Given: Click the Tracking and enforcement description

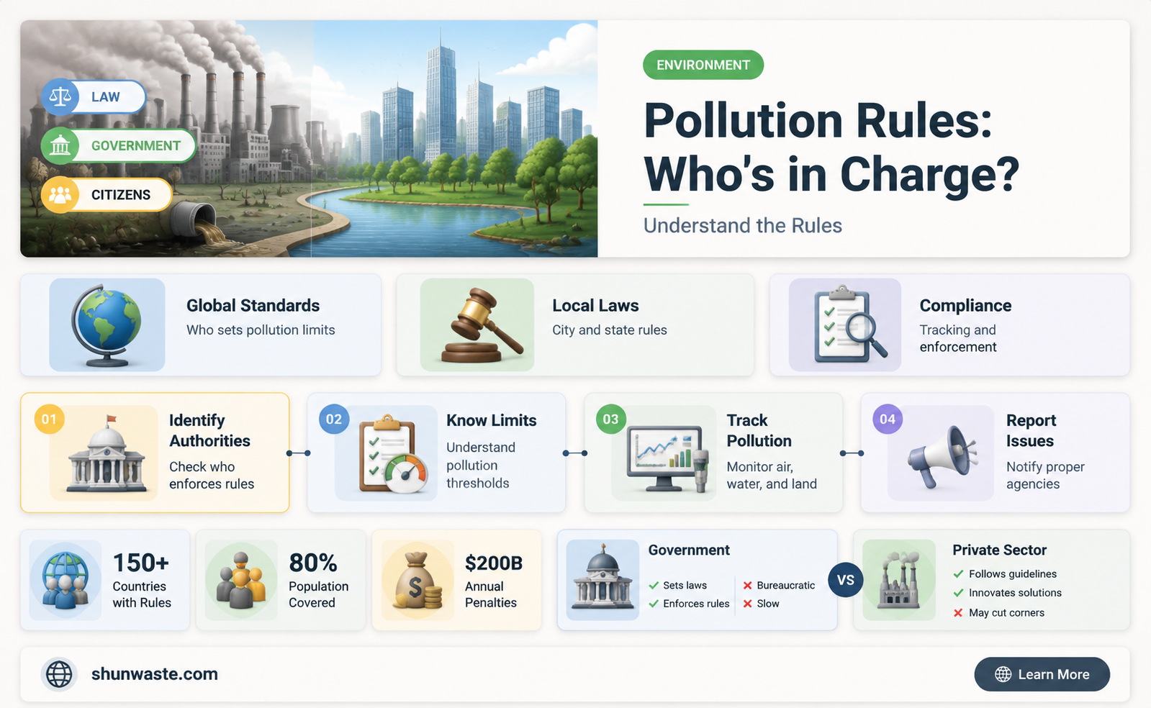Looking at the screenshot, I should [x=958, y=339].
